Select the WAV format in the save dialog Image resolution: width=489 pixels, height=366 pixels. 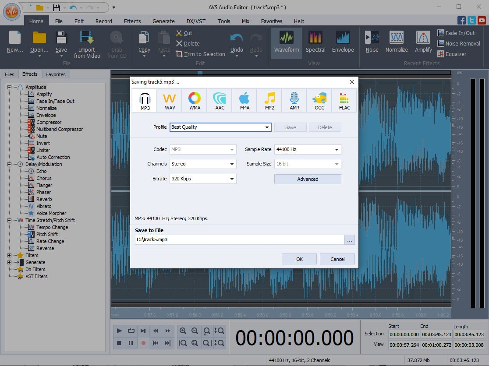pyautogui.click(x=169, y=100)
